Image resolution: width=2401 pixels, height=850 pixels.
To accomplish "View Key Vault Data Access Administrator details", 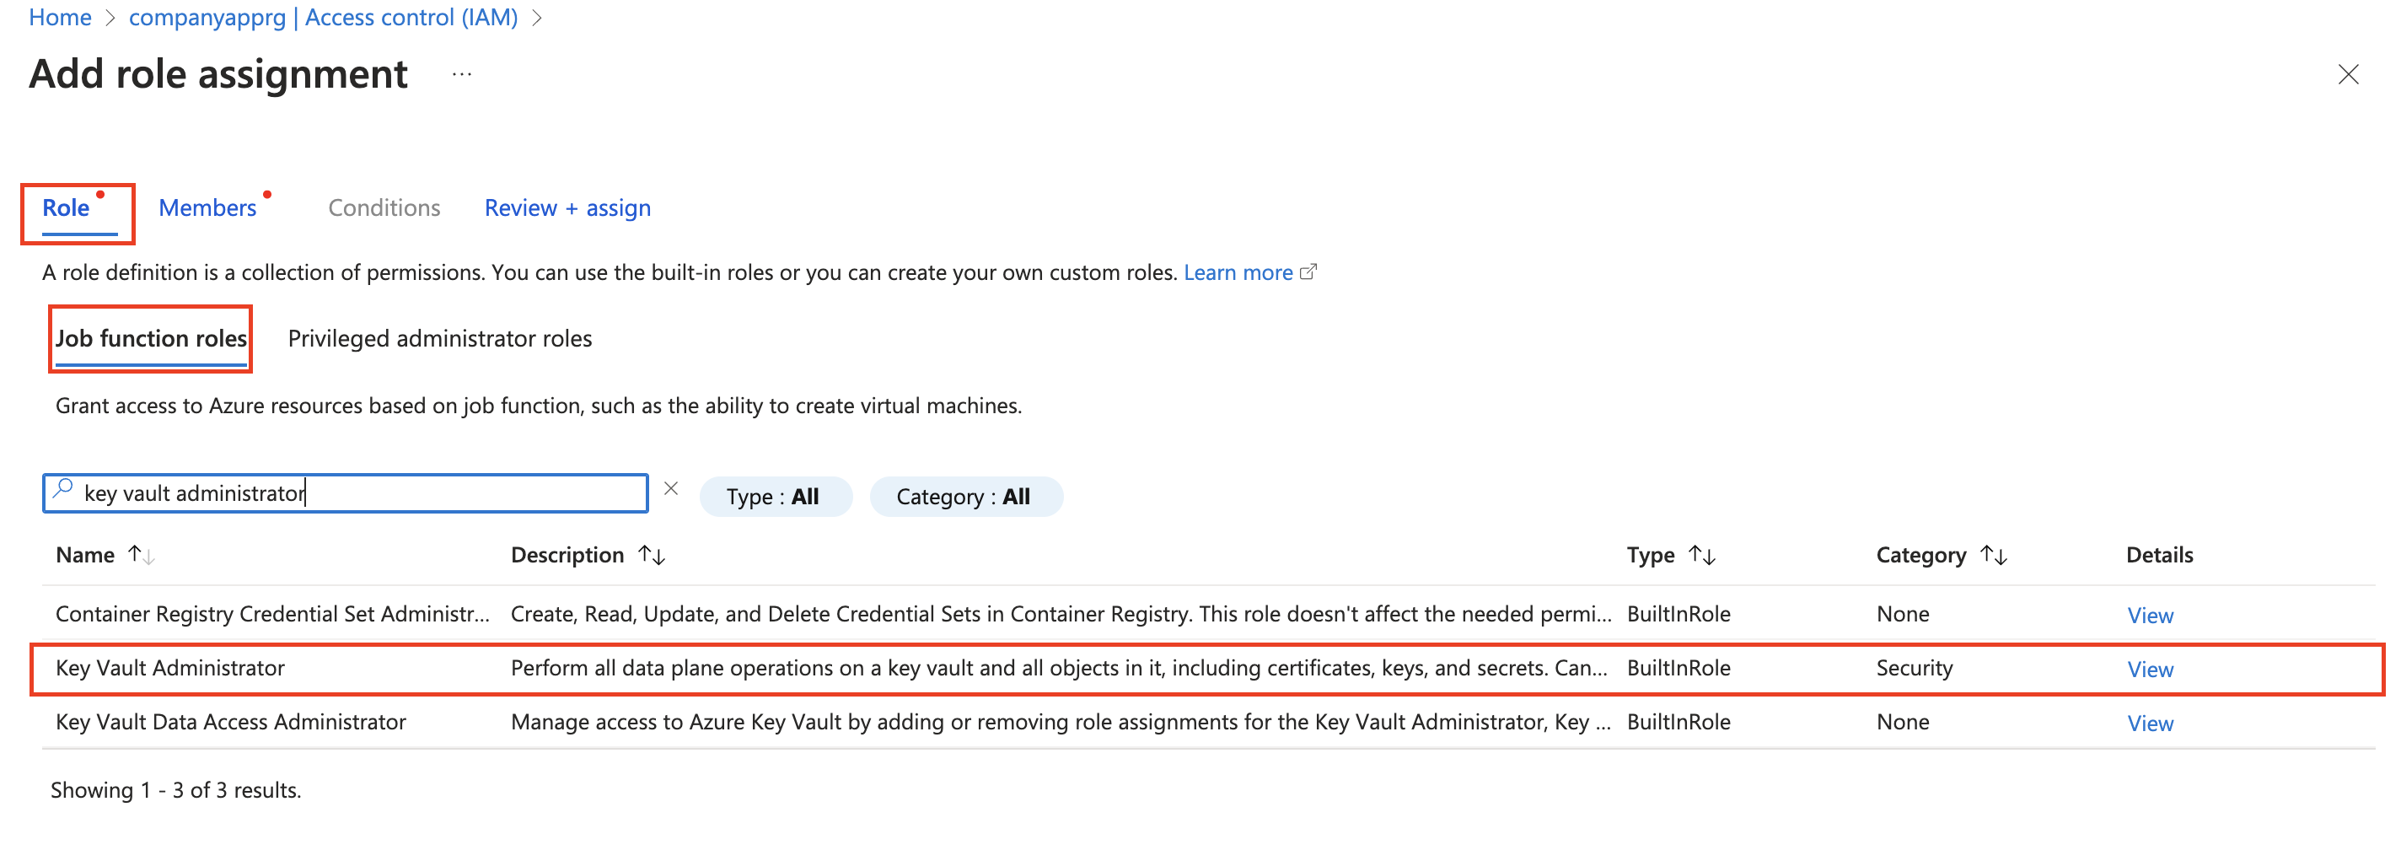I will (2149, 724).
